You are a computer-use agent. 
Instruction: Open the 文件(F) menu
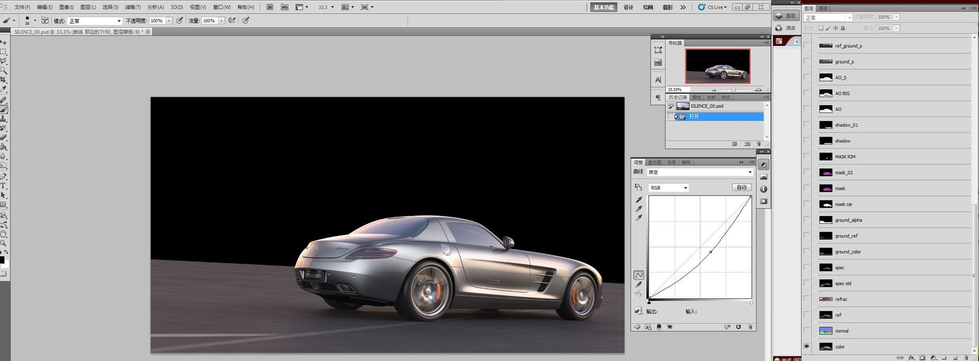[x=22, y=7]
